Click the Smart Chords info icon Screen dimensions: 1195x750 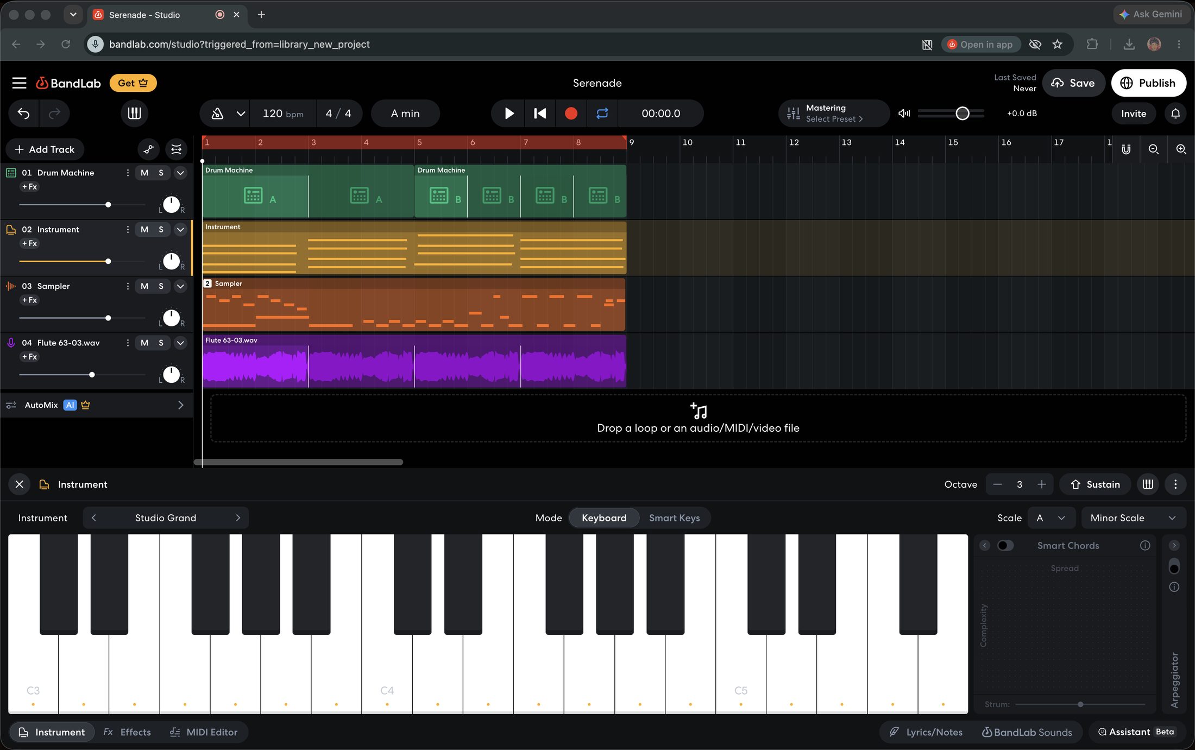(x=1145, y=545)
